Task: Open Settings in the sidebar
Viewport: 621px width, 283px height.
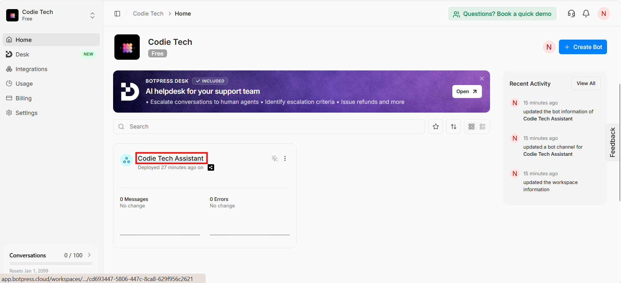Action: [x=51, y=113]
